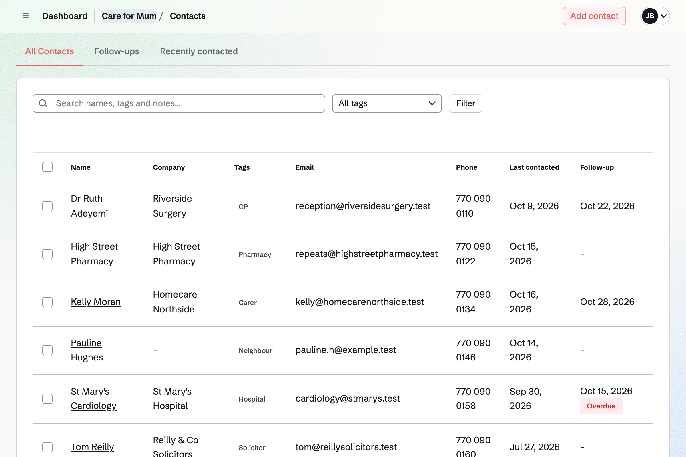Click the email kelly@homecarenorthside.test
This screenshot has height=457, width=686.
tap(360, 302)
